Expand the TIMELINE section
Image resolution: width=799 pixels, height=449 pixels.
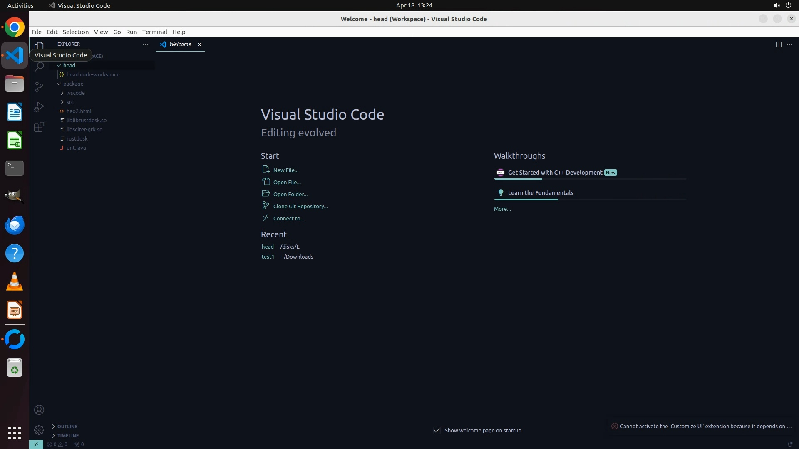68,436
